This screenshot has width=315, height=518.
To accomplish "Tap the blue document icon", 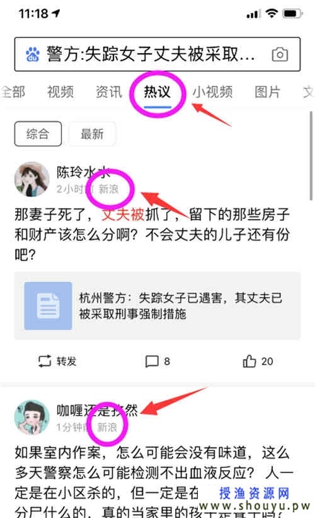I will (48, 306).
